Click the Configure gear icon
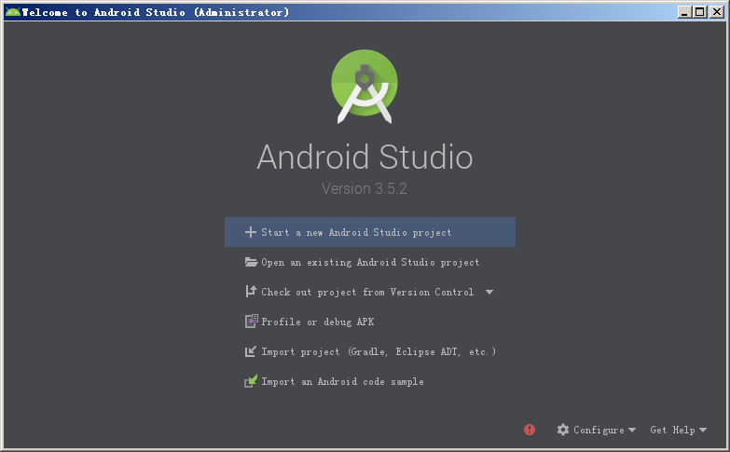 tap(563, 430)
